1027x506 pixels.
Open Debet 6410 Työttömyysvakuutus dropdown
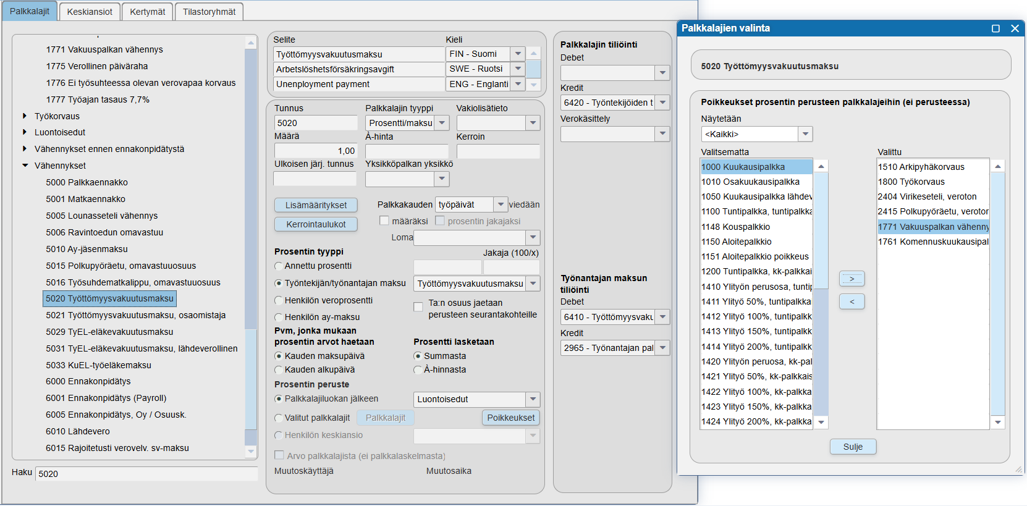662,317
